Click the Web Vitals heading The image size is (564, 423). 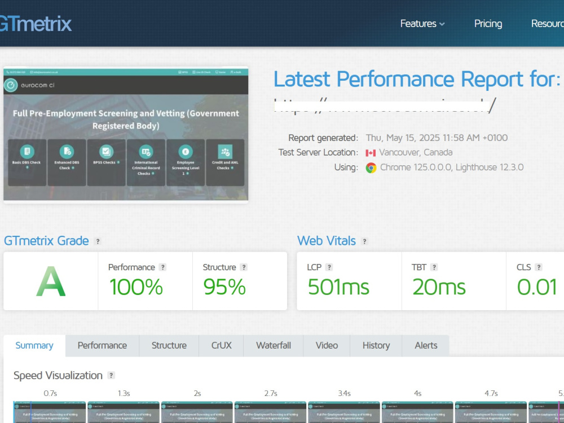[x=326, y=241]
